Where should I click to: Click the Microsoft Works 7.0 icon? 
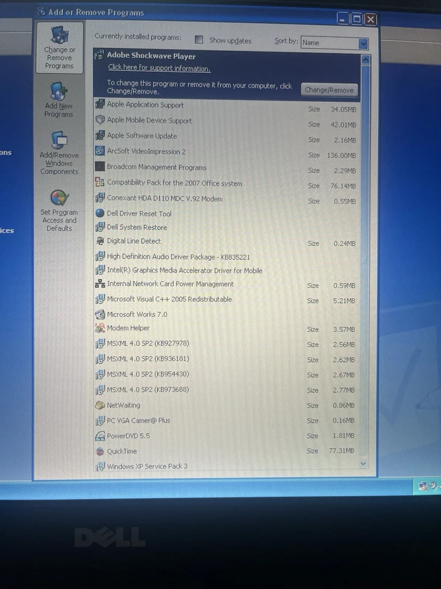click(100, 314)
